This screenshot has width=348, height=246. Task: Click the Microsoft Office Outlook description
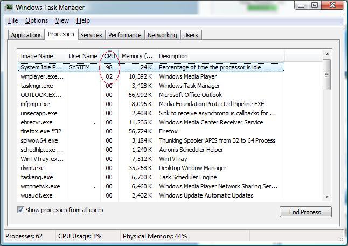pos(190,95)
